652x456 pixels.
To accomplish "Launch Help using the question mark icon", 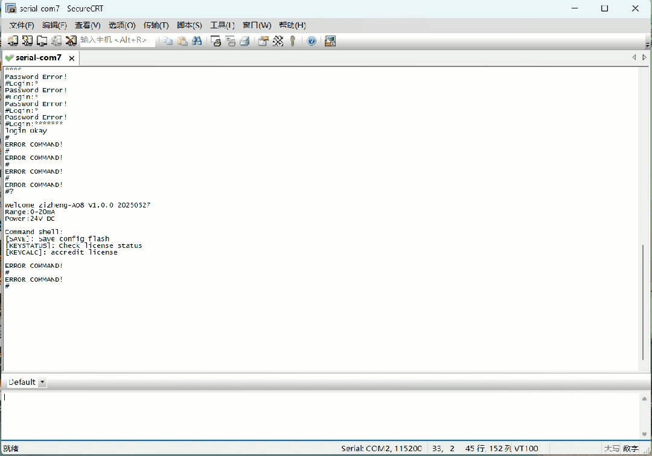I will [312, 41].
